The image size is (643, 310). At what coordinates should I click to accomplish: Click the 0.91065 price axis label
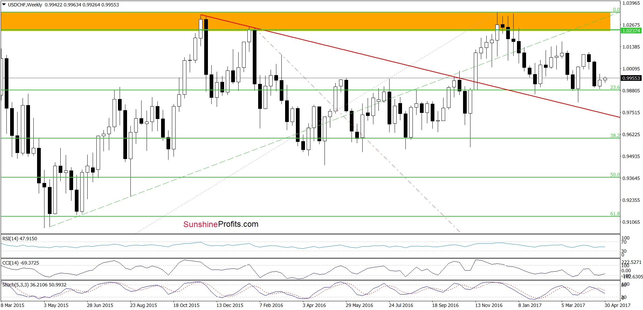631,222
